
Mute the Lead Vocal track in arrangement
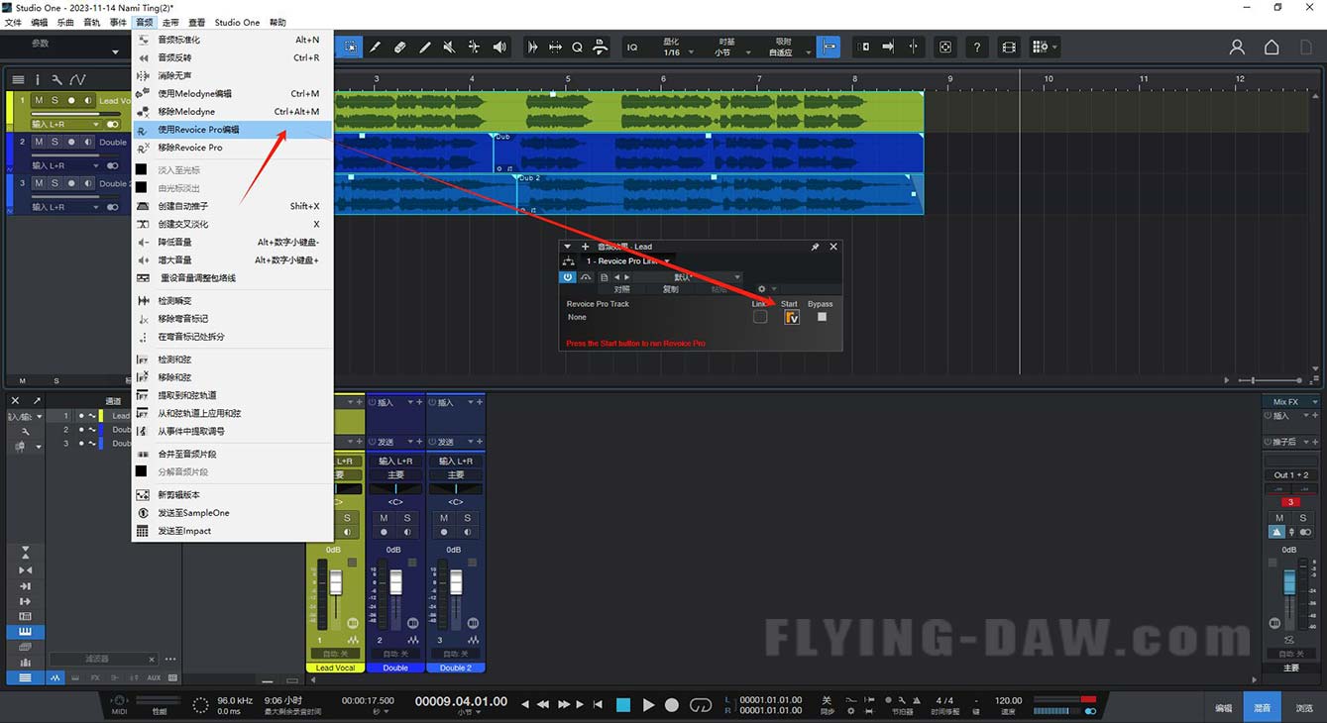coord(39,100)
